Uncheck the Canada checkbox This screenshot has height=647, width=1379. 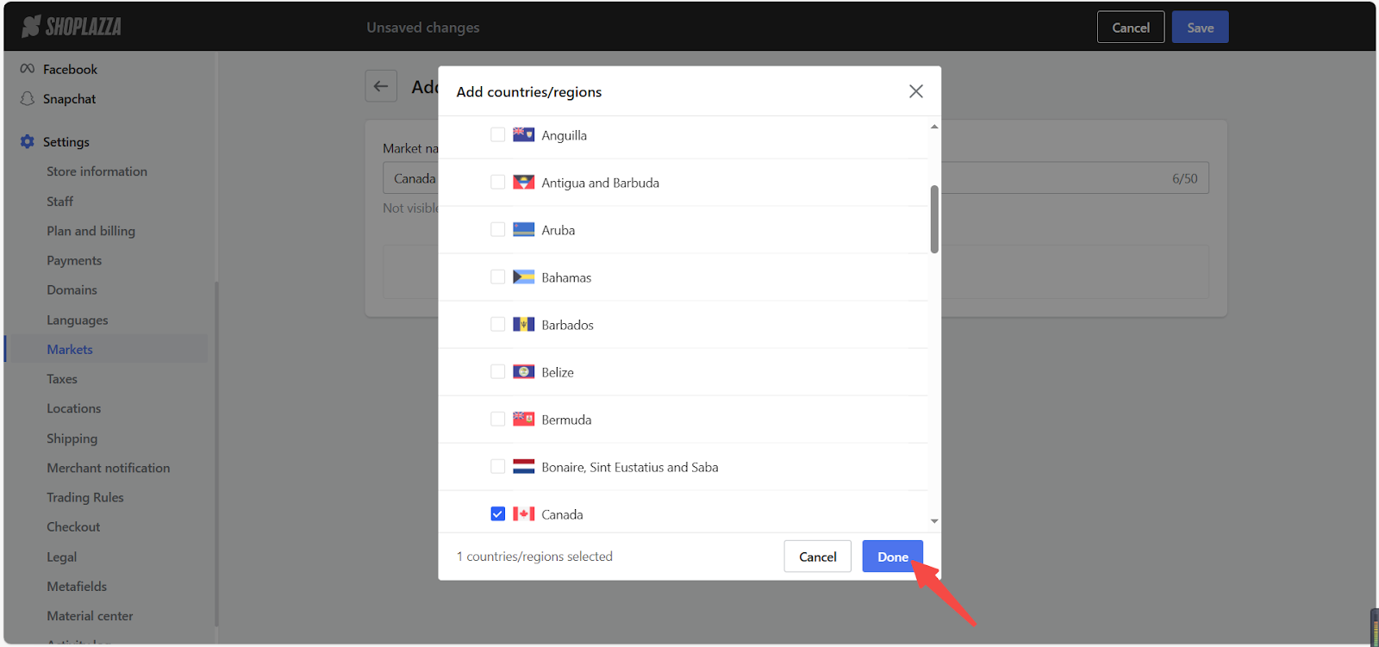498,514
